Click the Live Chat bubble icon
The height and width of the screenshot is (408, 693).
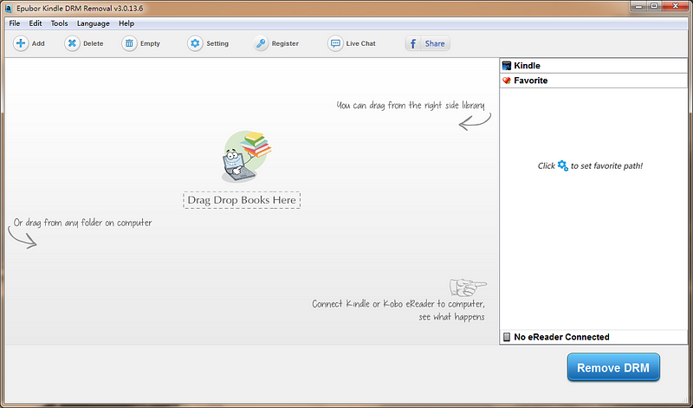335,43
